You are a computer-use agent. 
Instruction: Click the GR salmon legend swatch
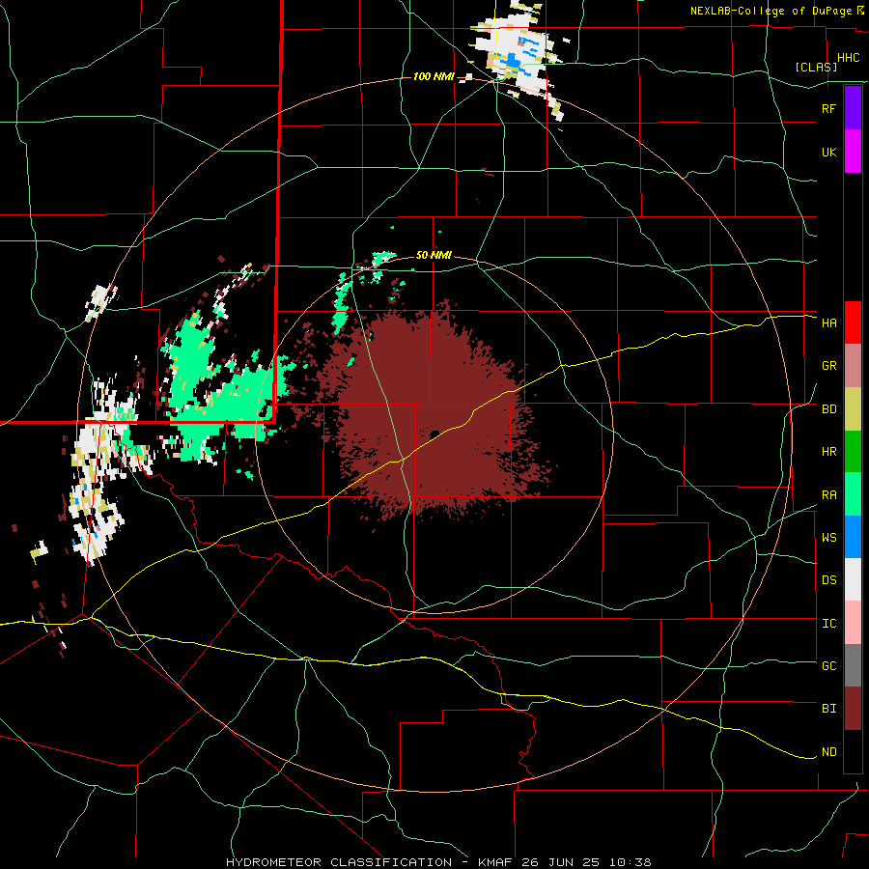(853, 366)
